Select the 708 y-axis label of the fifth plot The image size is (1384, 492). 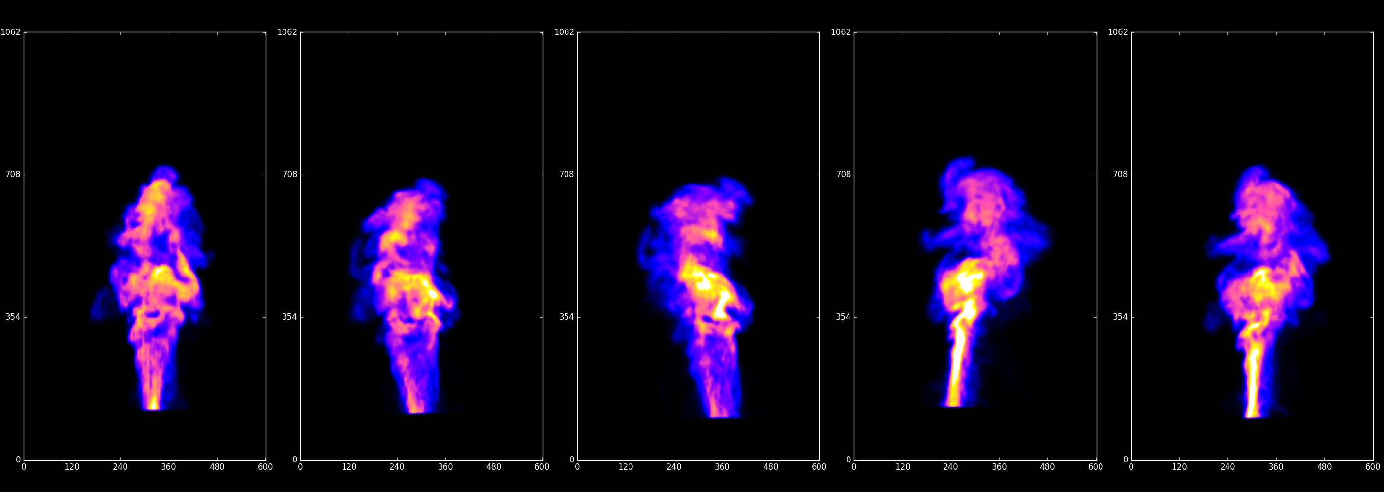[1121, 174]
